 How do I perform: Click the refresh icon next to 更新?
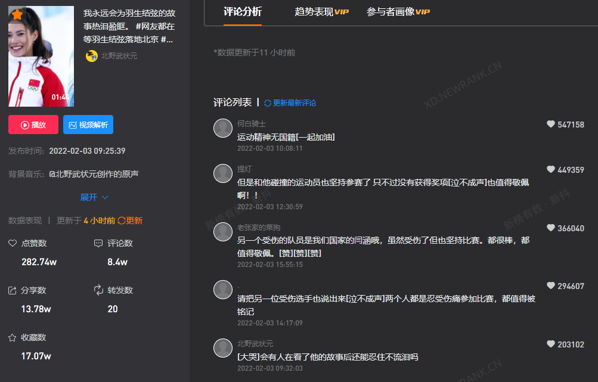pyautogui.click(x=121, y=220)
